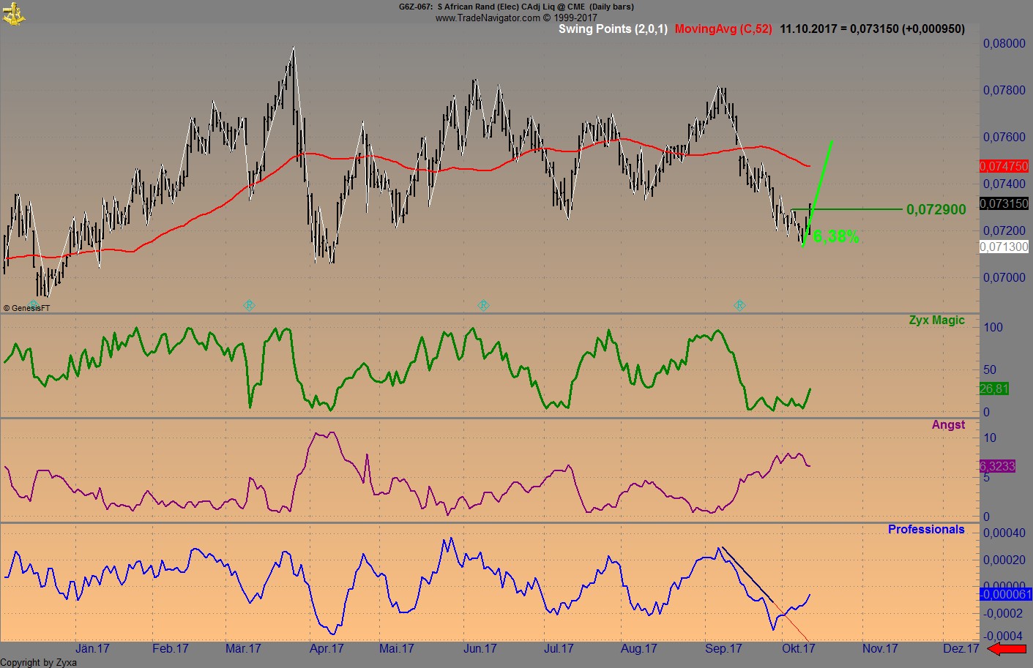Click the Angst pane title
The width and height of the screenshot is (1033, 668).
coord(948,425)
